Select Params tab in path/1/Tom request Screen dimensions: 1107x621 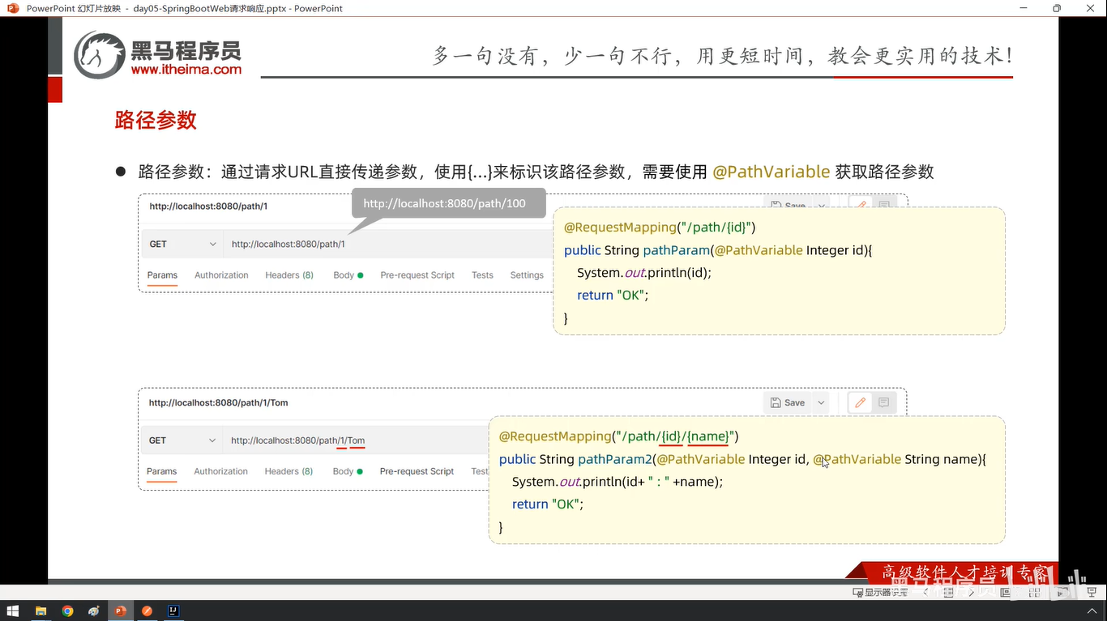tap(161, 471)
